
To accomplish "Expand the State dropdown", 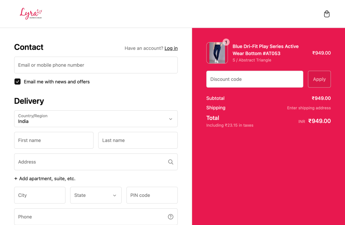I will 96,195.
